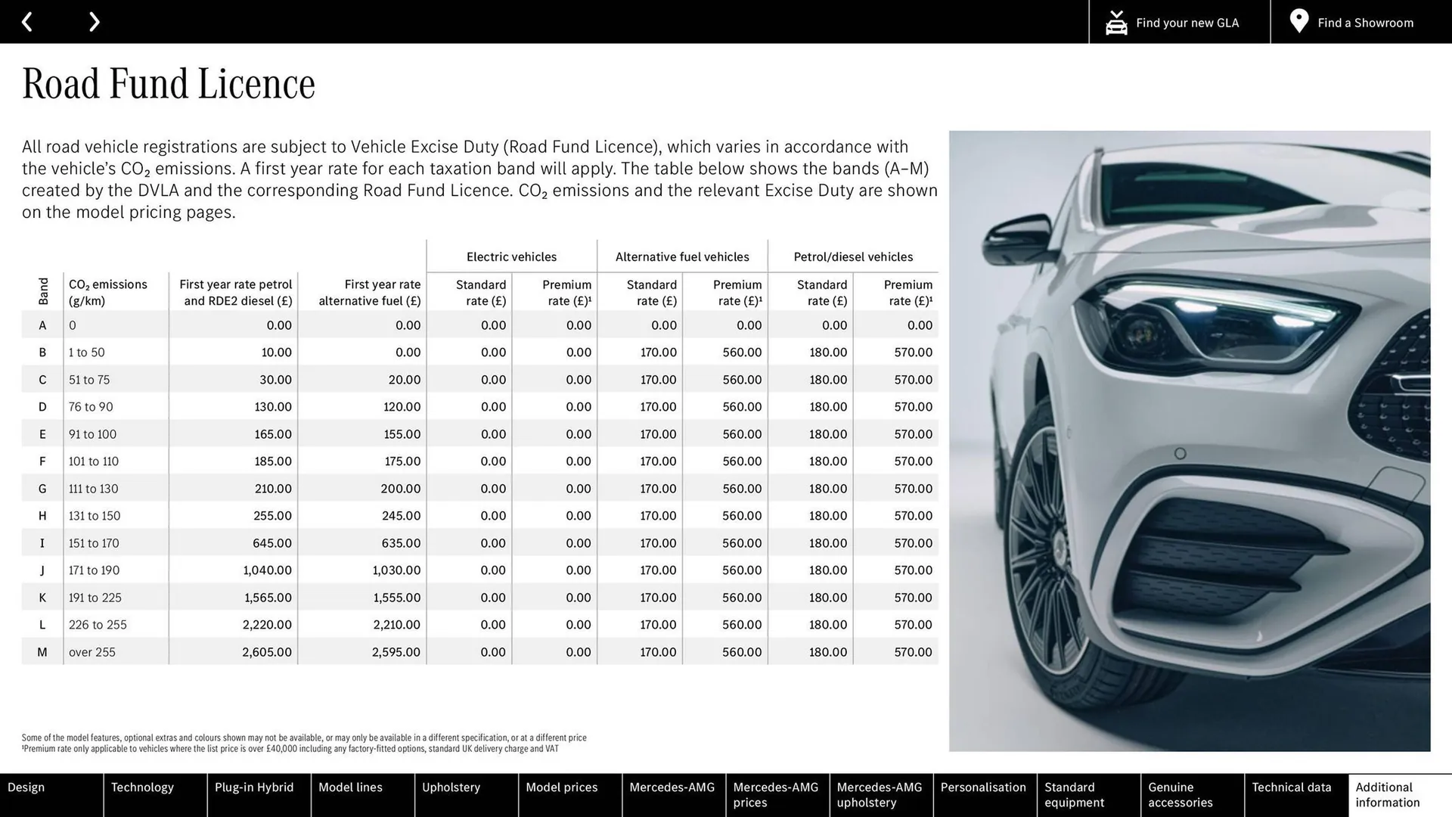
Task: Navigate to next page using right arrow
Action: [x=95, y=21]
